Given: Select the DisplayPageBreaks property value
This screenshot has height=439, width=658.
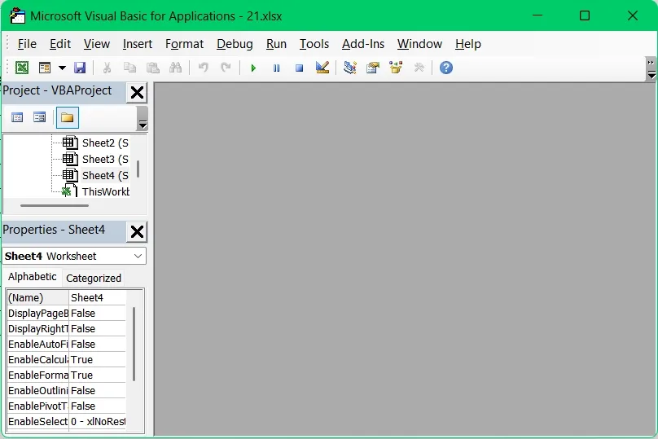Looking at the screenshot, I should (98, 313).
